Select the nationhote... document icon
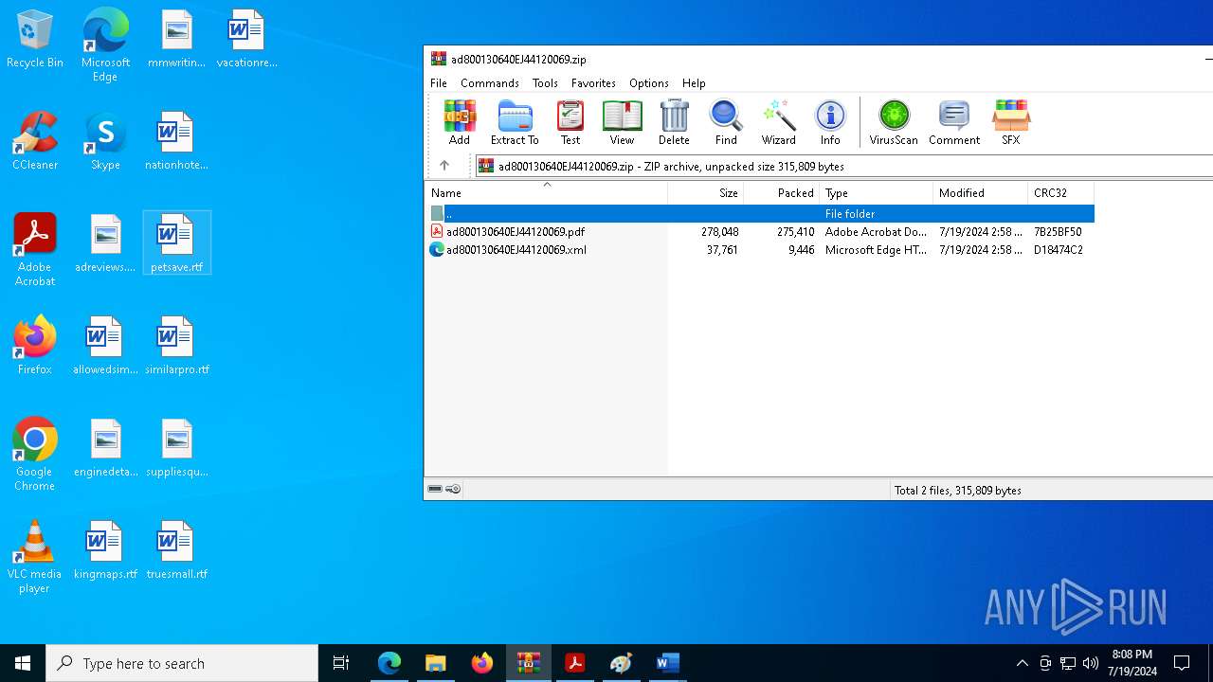Viewport: 1213px width, 682px height. [x=176, y=141]
